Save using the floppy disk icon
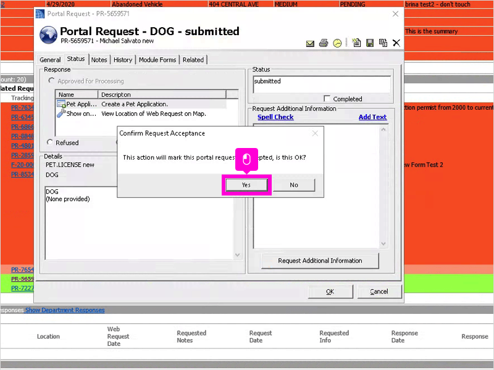Viewport: 494px width, 370px height. pyautogui.click(x=370, y=43)
